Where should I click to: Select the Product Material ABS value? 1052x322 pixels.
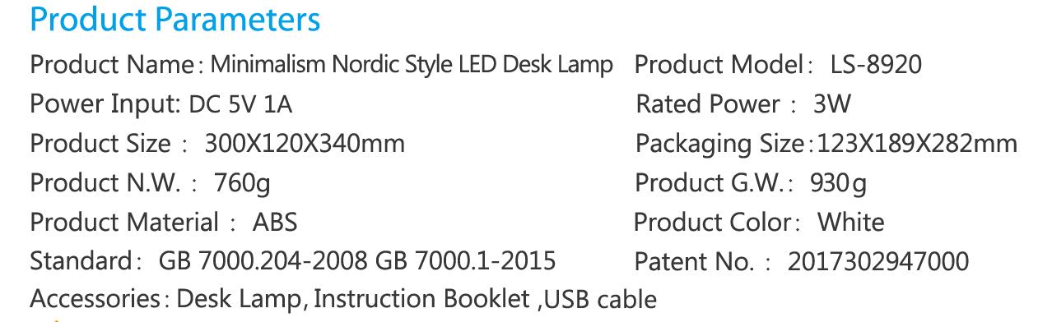pos(275,223)
